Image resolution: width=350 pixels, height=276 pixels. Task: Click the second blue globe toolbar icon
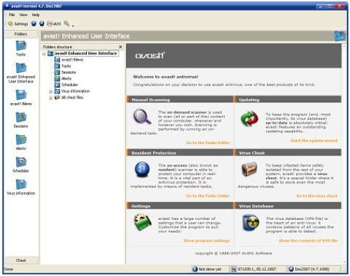[x=42, y=23]
